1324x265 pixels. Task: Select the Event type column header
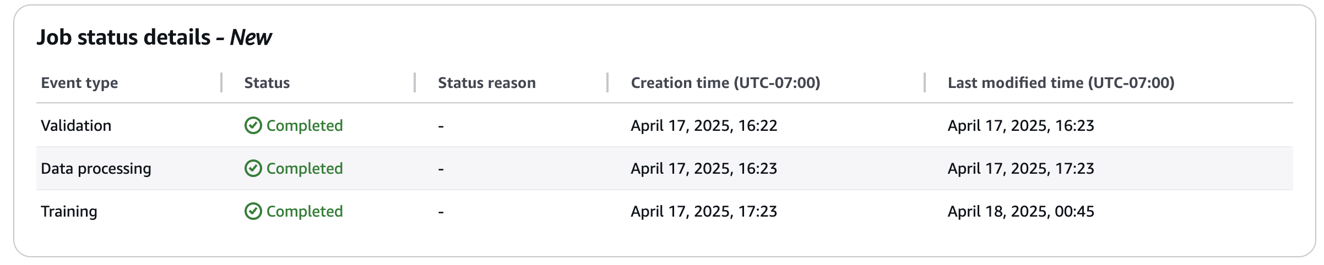(x=79, y=83)
